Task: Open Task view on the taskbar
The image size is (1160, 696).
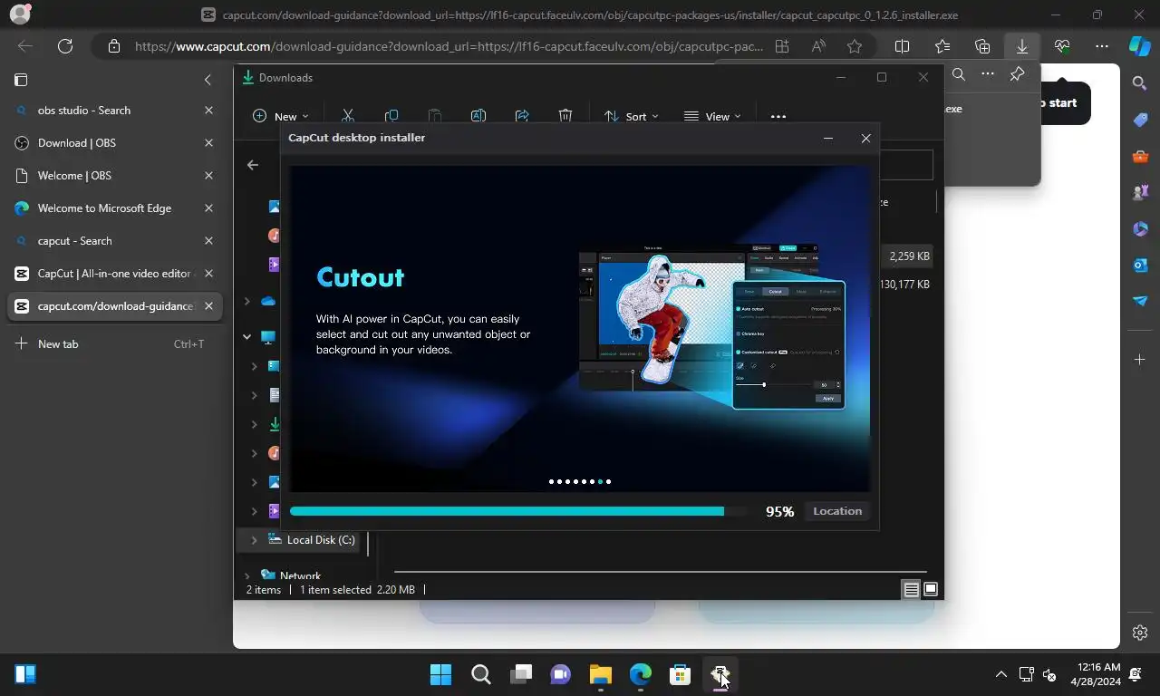Action: (521, 674)
